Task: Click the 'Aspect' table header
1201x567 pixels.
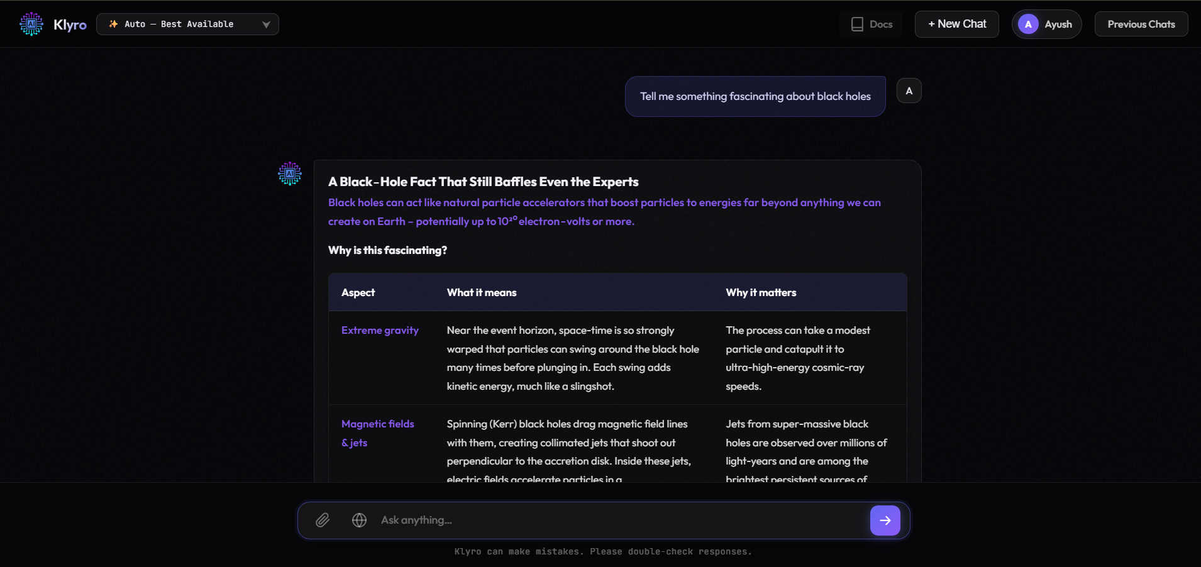Action: tap(358, 292)
